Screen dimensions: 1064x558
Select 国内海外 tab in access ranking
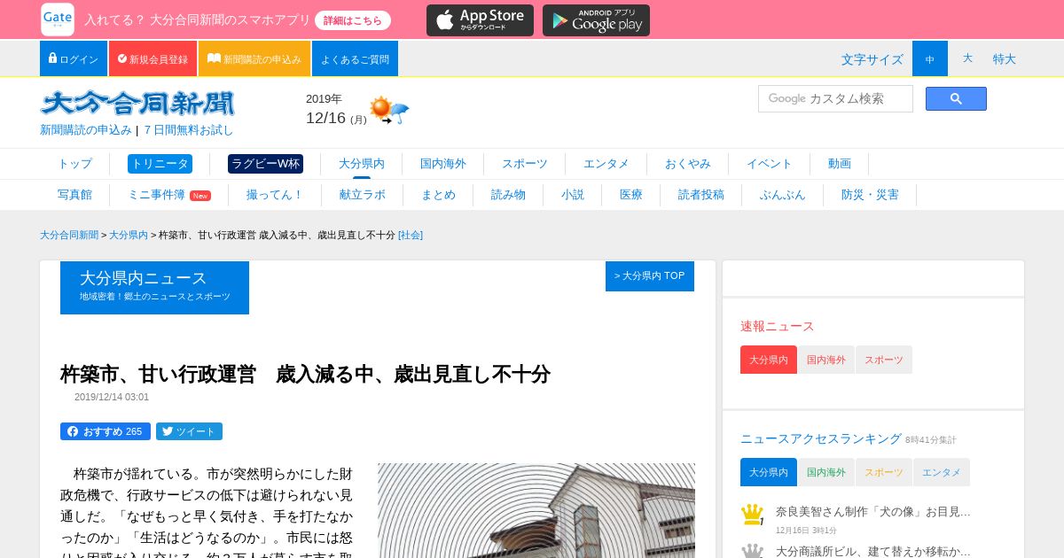pos(826,472)
